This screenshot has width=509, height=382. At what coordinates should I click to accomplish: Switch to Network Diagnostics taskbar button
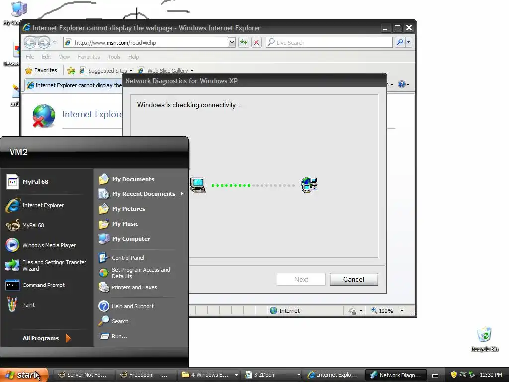click(x=396, y=375)
